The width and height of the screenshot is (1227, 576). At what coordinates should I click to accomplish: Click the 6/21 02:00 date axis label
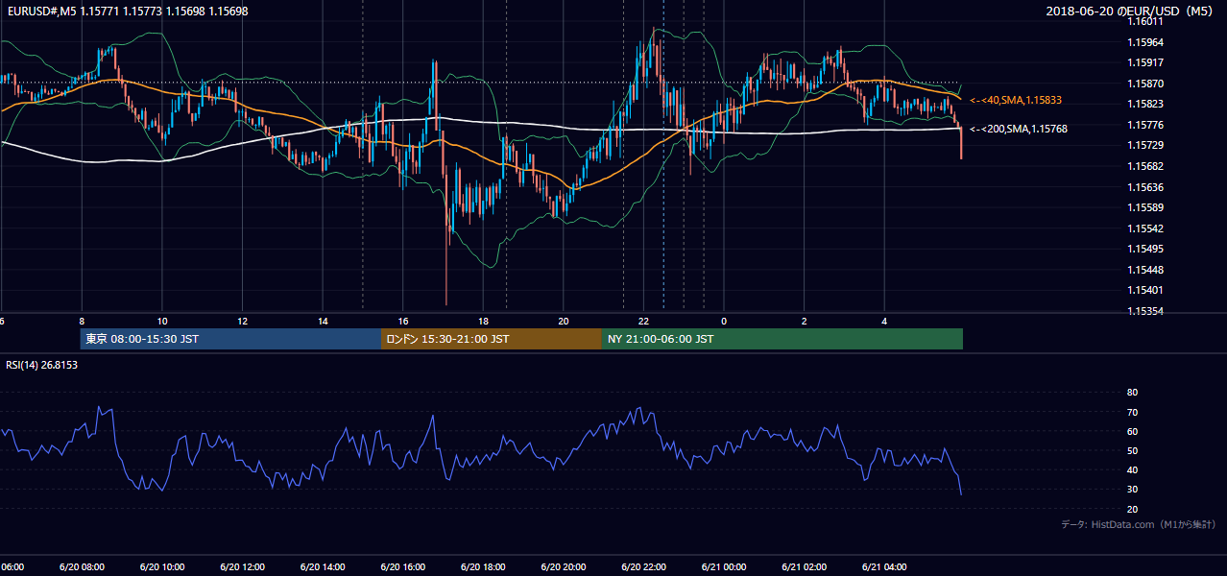[x=804, y=567]
